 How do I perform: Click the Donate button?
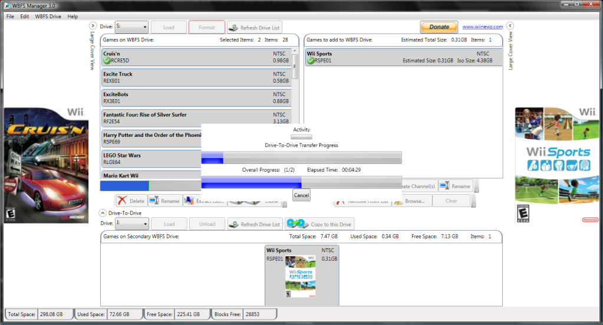click(439, 27)
